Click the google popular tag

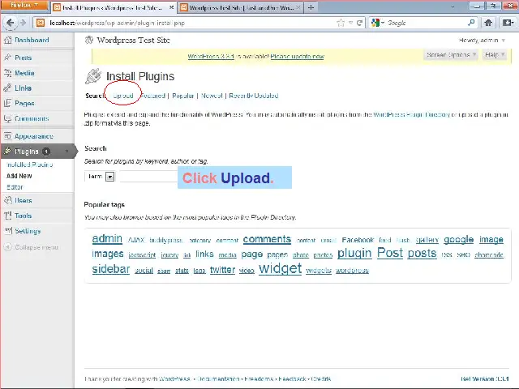tap(458, 240)
